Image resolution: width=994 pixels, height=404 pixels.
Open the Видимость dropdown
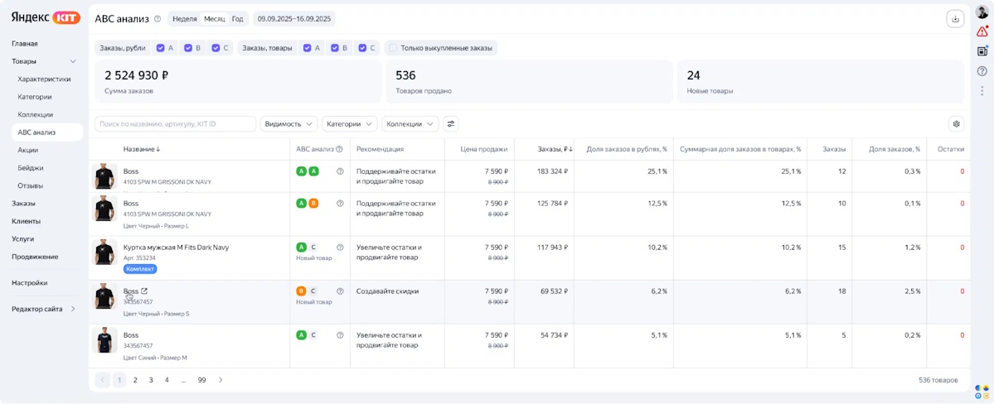[289, 123]
